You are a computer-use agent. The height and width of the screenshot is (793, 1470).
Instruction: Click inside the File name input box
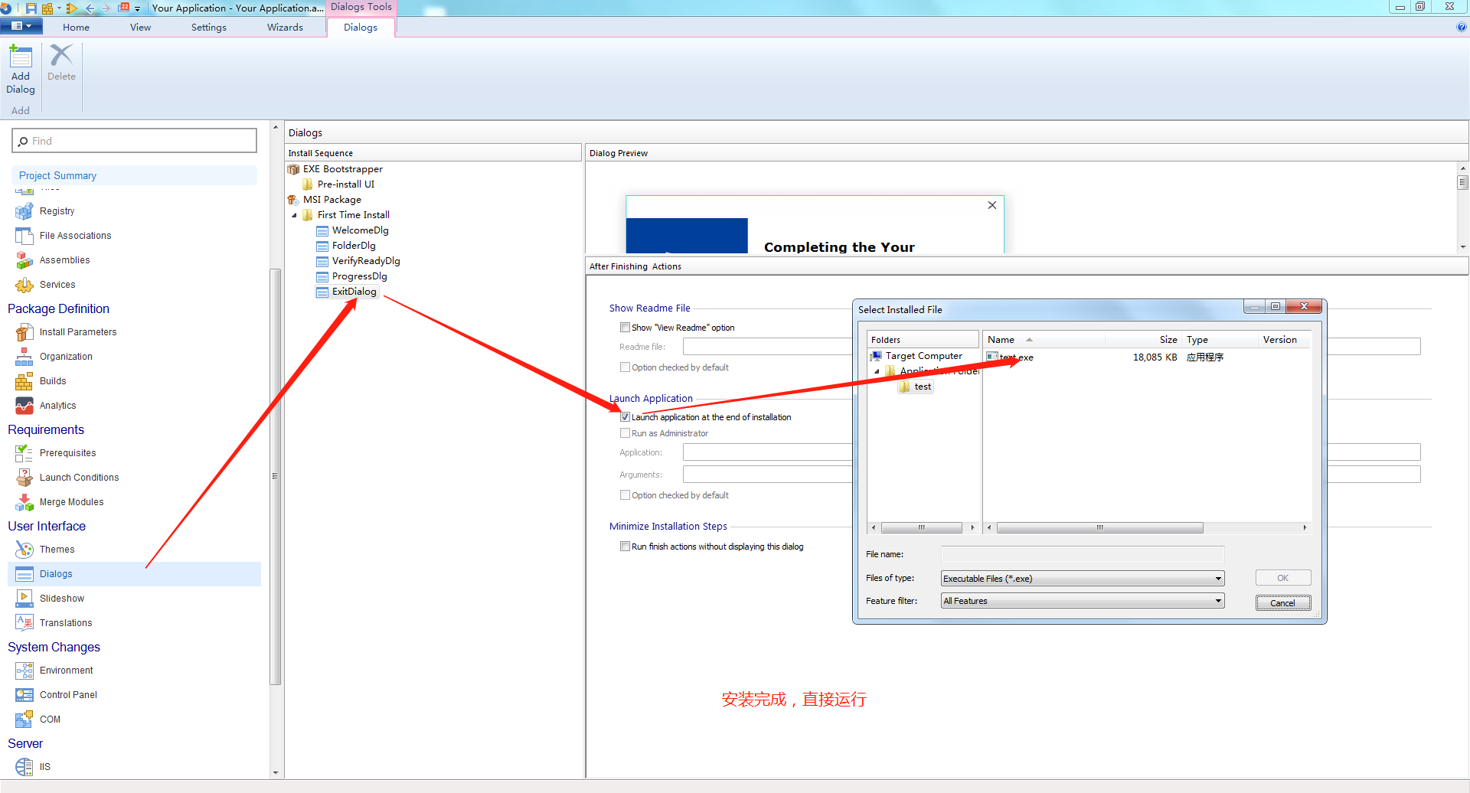click(1081, 553)
